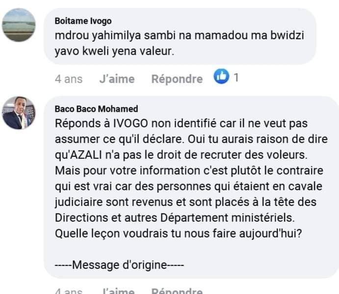This screenshot has height=294, width=339.
Task: Click the 4 ans timestamp below Baco's comment
Action: [x=69, y=291]
